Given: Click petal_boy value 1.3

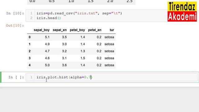Looking at the screenshot, I should click(x=83, y=51).
